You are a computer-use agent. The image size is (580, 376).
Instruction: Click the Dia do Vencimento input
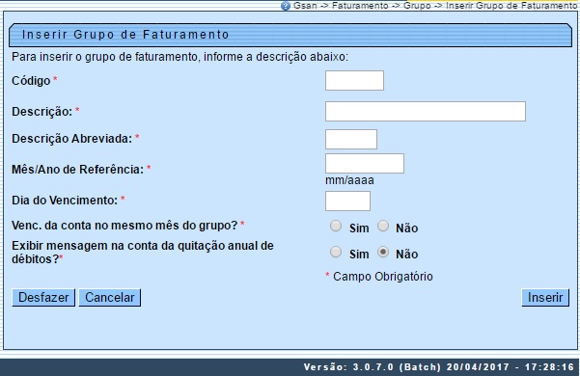tap(347, 201)
